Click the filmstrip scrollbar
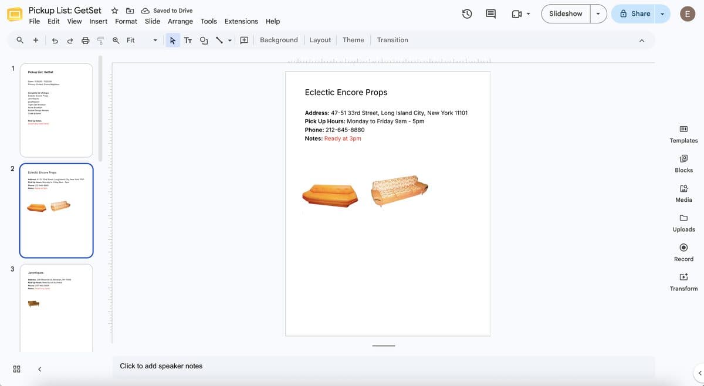Viewport: 704px width, 386px height. click(100, 109)
